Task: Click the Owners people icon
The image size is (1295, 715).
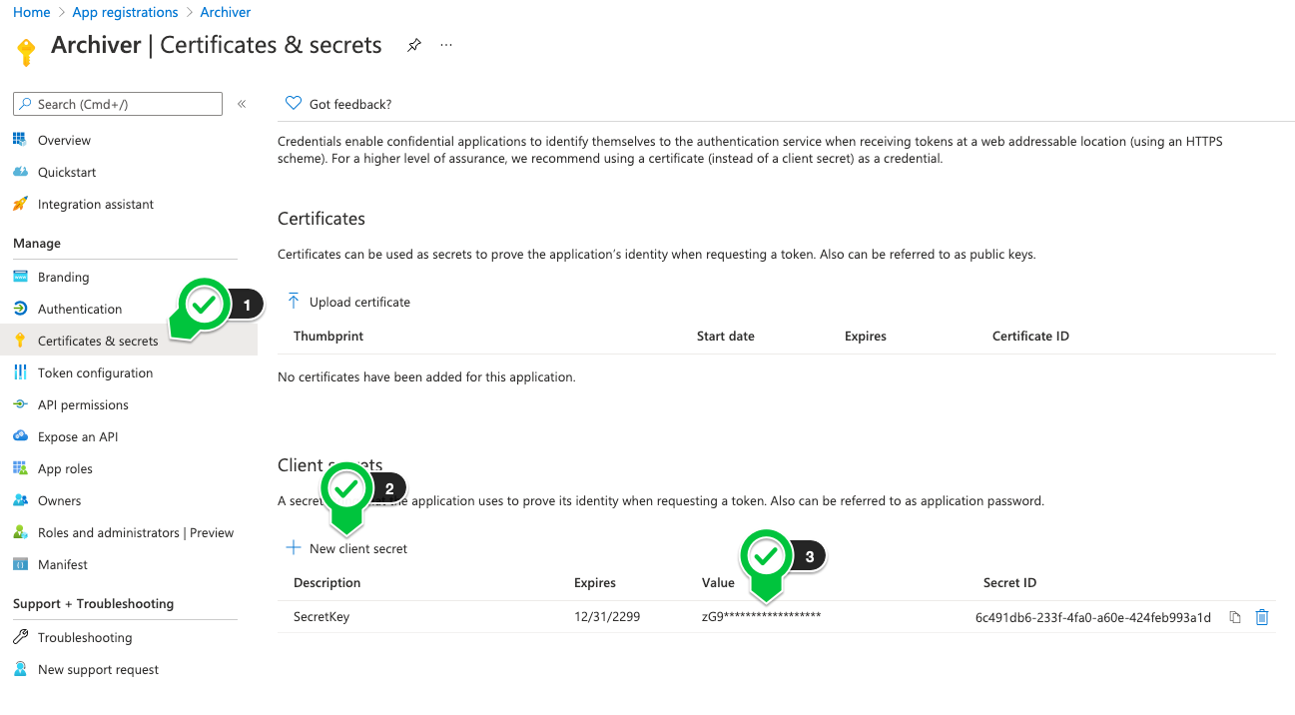Action: [20, 500]
